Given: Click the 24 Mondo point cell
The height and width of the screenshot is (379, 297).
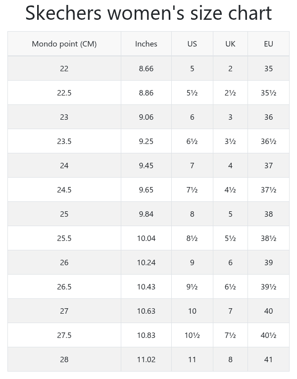Looking at the screenshot, I should (64, 165).
